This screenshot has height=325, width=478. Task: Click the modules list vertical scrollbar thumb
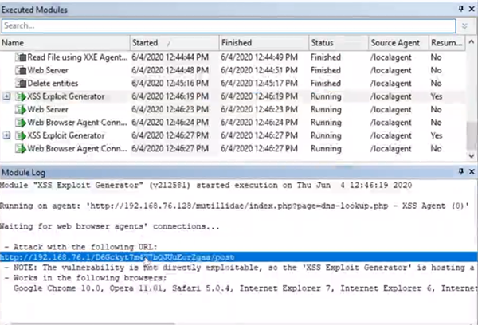tap(472, 135)
